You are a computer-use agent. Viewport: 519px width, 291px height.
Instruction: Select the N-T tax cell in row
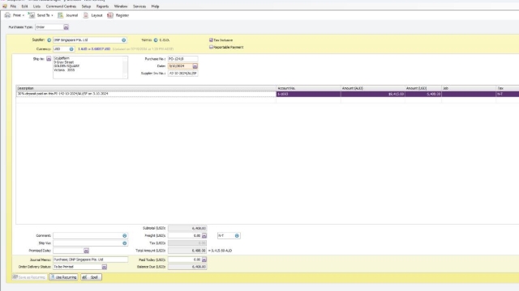coord(508,94)
